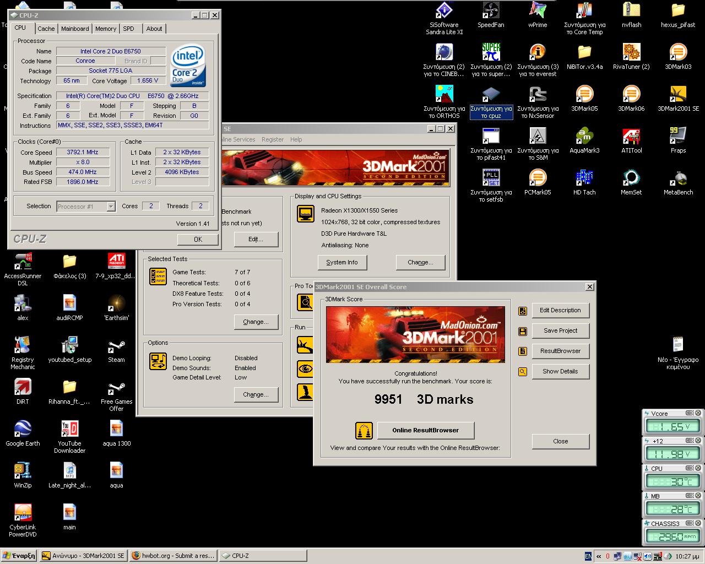Viewport: 705px width, 564px height.
Task: Open Help menu in 3DMark2001 window
Action: 296,139
